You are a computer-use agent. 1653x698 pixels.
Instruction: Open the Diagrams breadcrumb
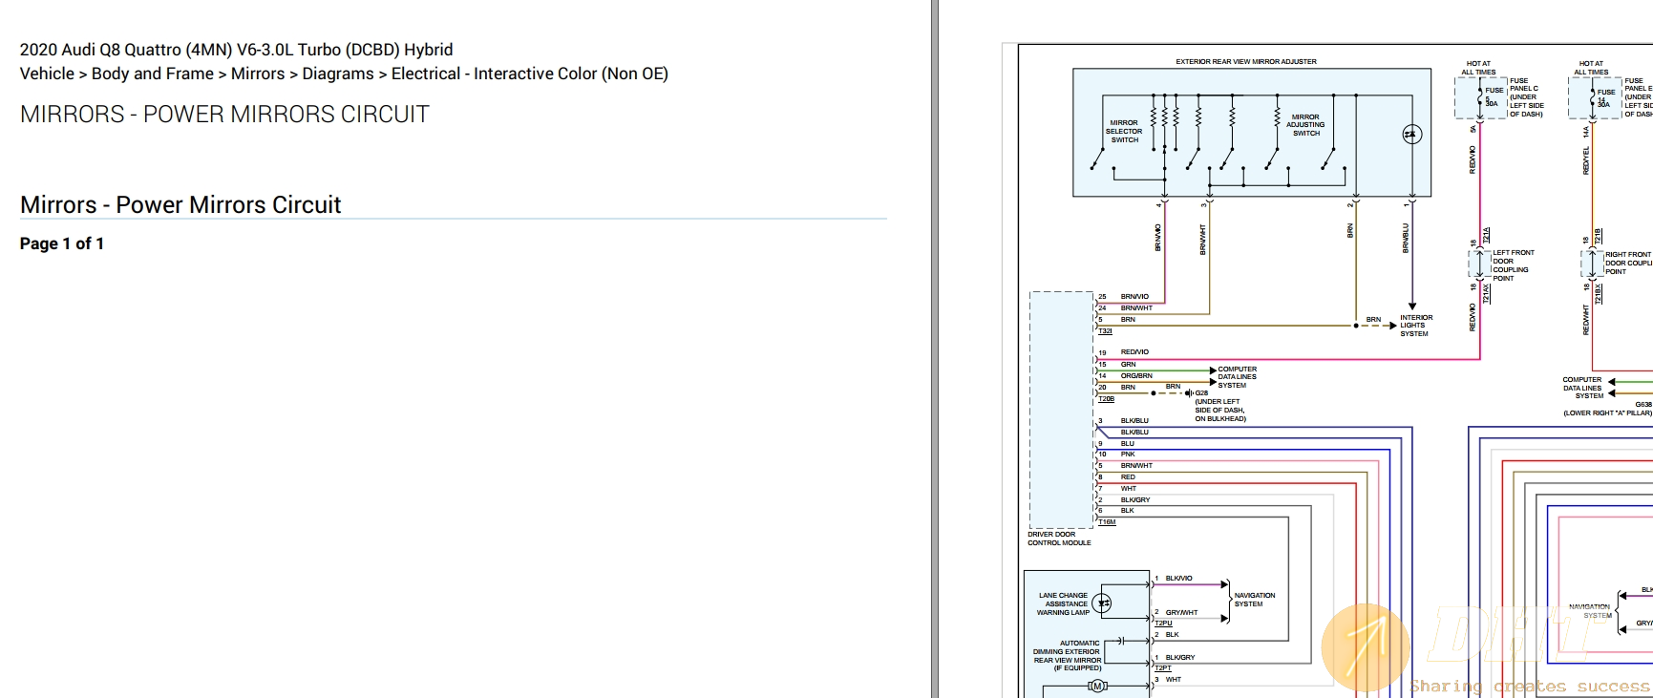coord(338,74)
